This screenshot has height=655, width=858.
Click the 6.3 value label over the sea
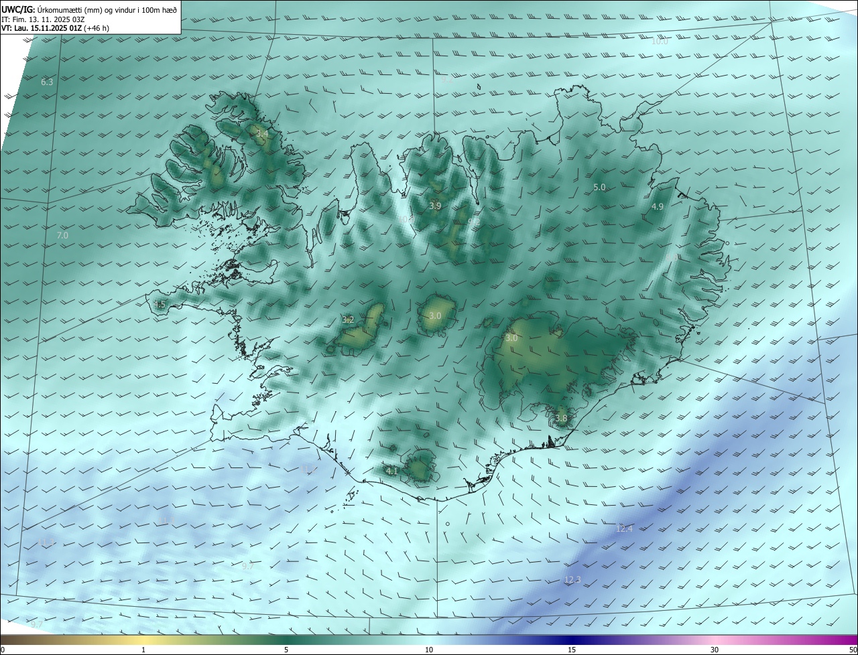pos(47,82)
